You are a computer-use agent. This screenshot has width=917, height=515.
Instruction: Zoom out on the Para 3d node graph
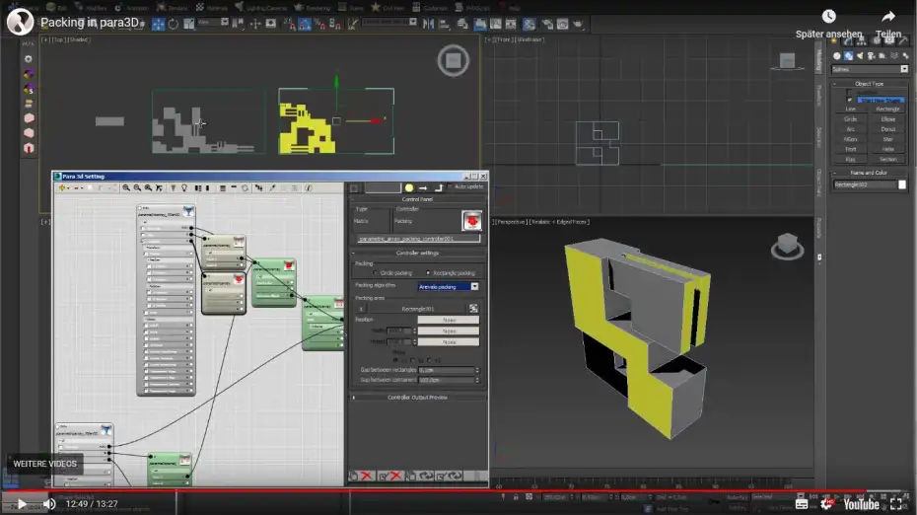click(137, 187)
